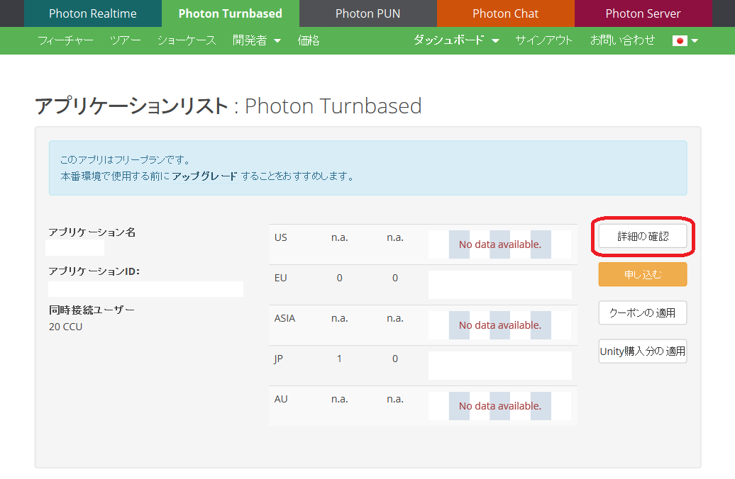Click the JP region row label
Screen dimensions: 735x479
278,359
